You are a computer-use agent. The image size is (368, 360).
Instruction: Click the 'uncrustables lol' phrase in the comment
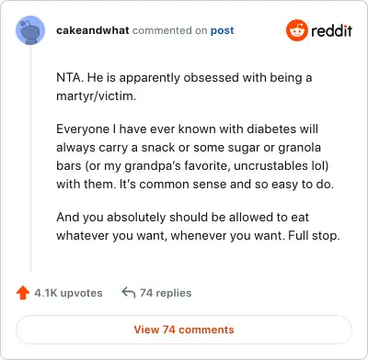279,165
